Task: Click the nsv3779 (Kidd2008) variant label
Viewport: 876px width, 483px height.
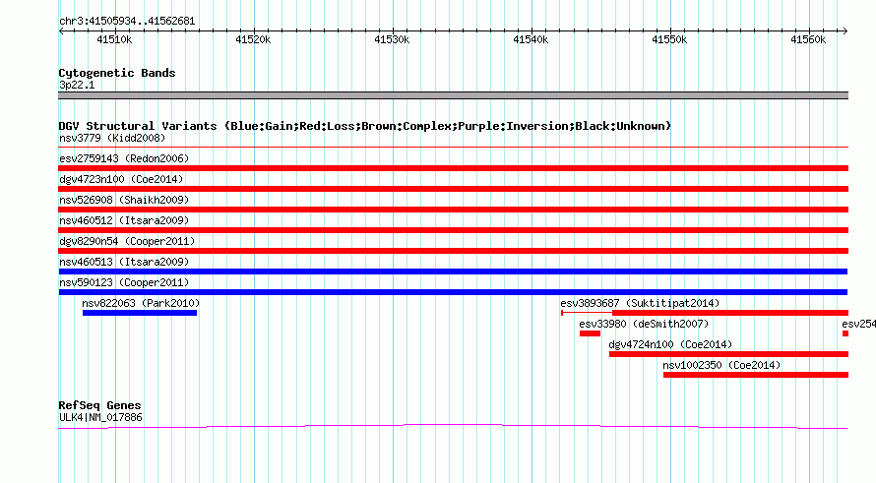Action: point(112,138)
